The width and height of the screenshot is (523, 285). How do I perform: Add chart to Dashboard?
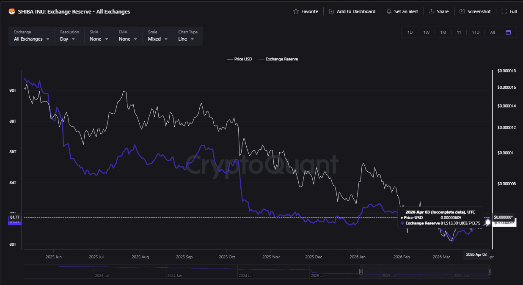pos(352,11)
